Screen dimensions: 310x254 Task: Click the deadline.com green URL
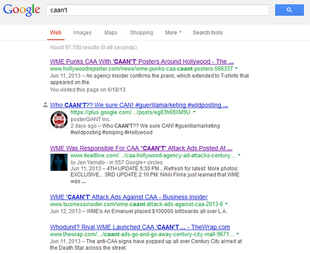pyautogui.click(x=153, y=155)
